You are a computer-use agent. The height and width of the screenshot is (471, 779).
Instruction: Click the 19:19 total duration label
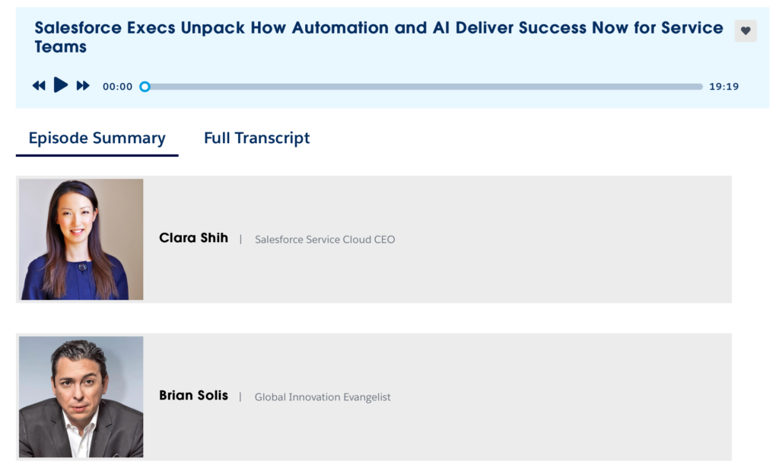(724, 87)
